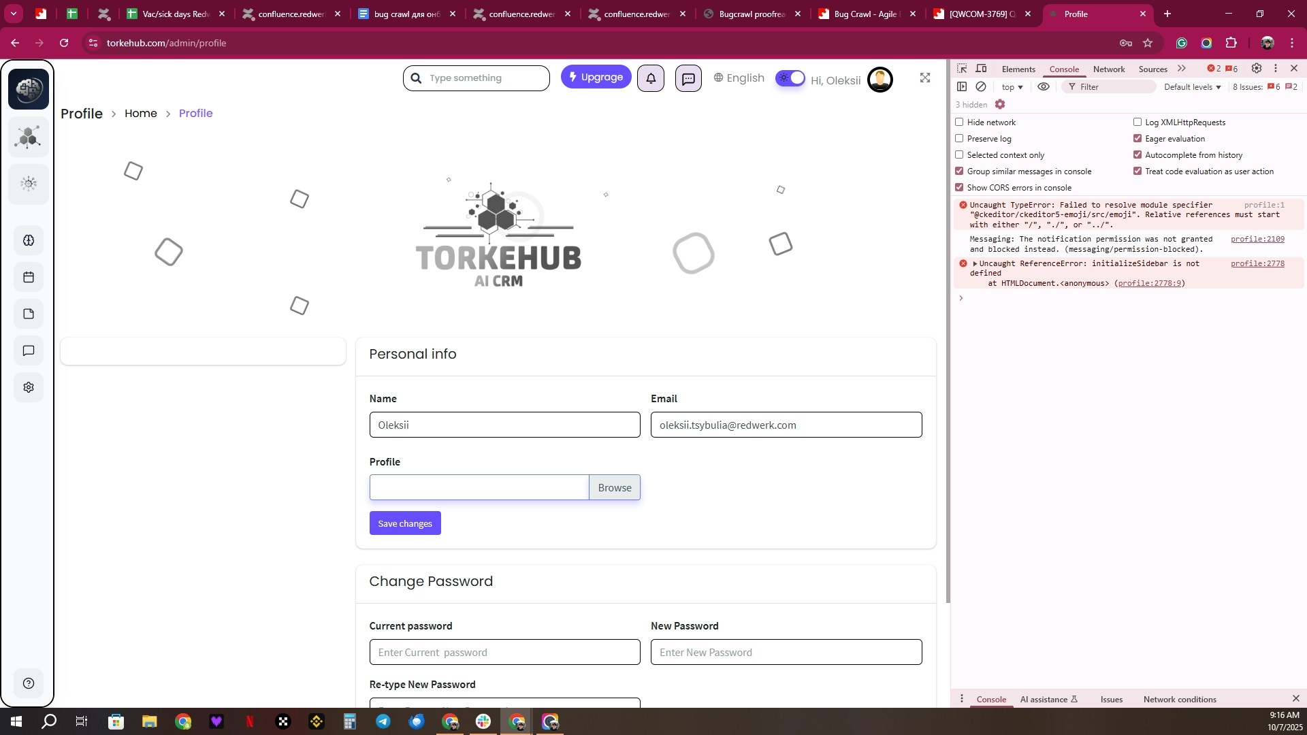Open the notifications bell
Image resolution: width=1307 pixels, height=735 pixels.
pyautogui.click(x=651, y=78)
